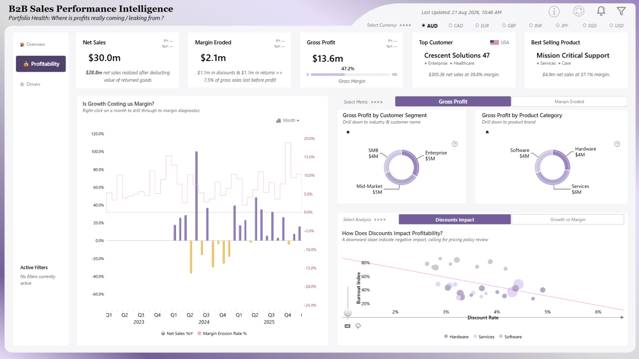Click the Enterprise $5M donut label
639x359 pixels.
click(436, 156)
